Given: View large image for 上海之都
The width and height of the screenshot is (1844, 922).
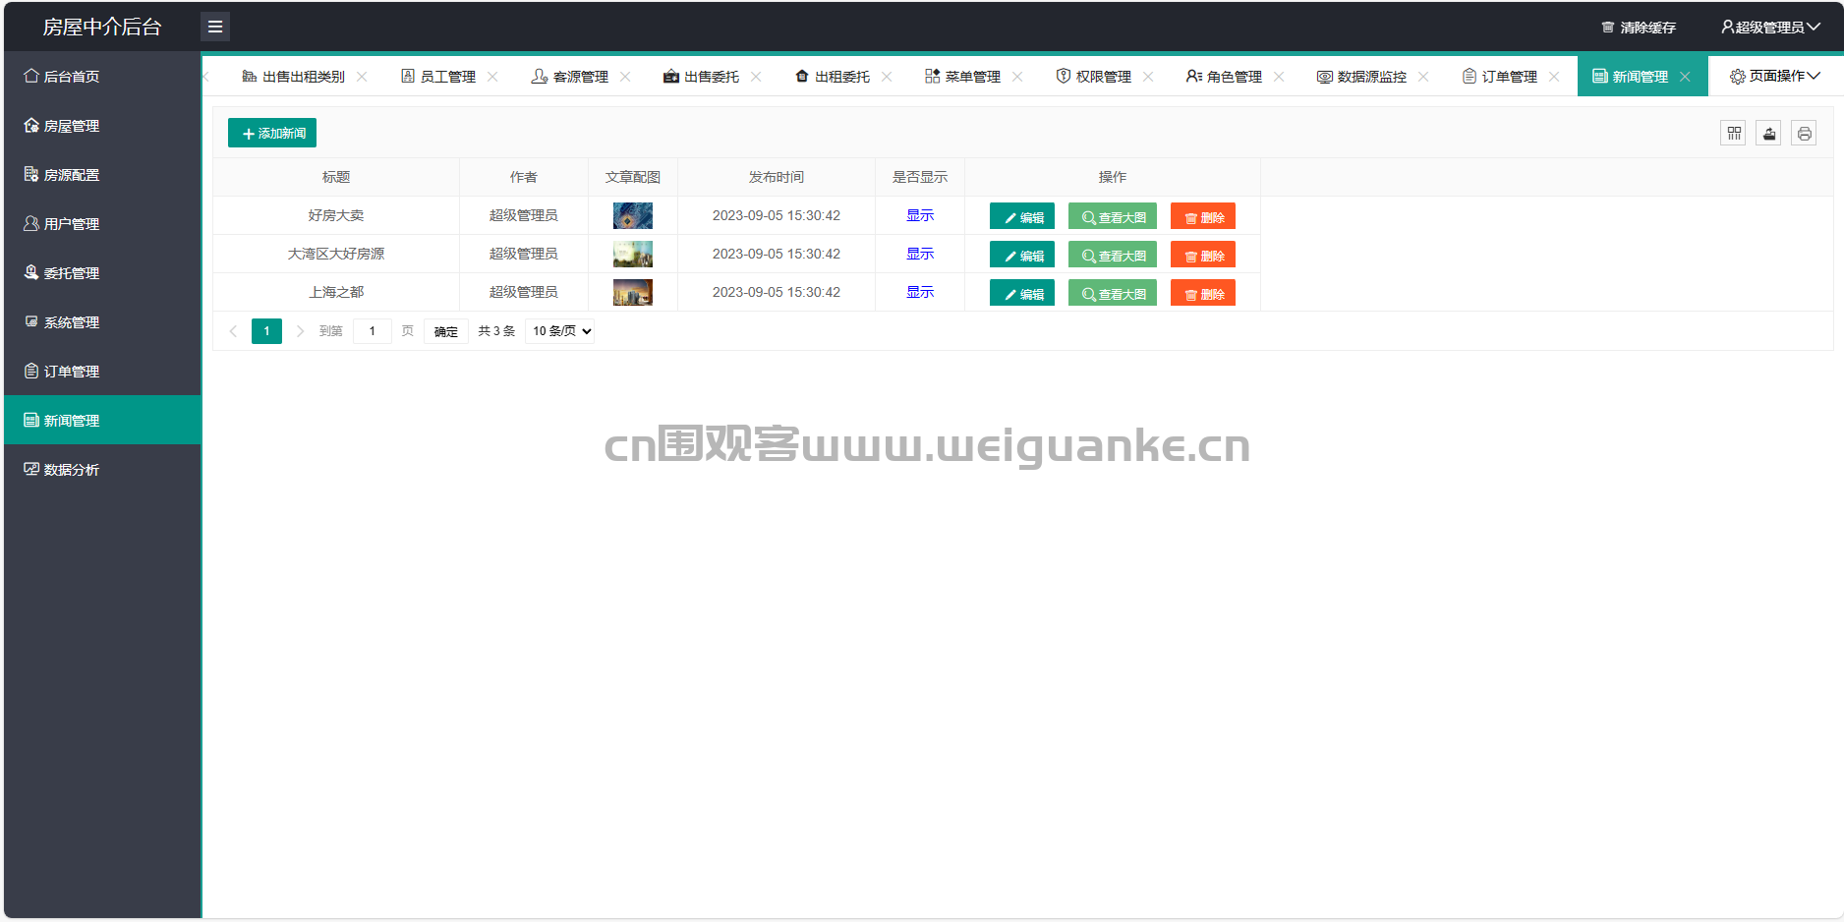Looking at the screenshot, I should (x=1113, y=293).
